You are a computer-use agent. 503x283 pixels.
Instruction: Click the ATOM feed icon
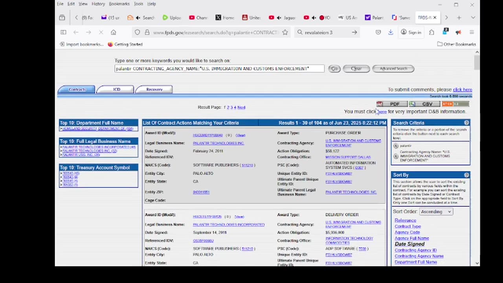pos(455,104)
